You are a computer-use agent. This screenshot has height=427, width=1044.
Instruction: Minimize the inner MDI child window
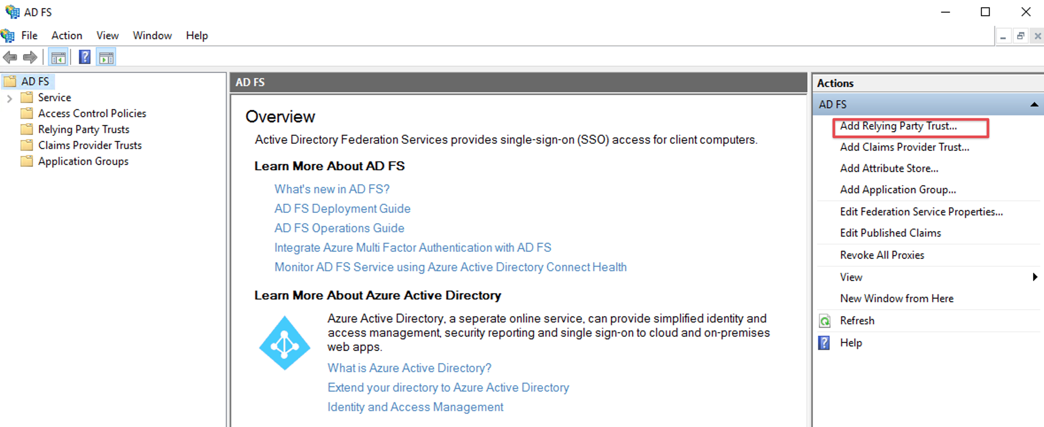pyautogui.click(x=1003, y=36)
